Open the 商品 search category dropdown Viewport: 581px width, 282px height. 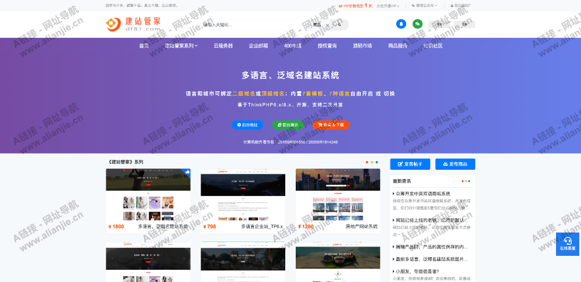coord(321,25)
